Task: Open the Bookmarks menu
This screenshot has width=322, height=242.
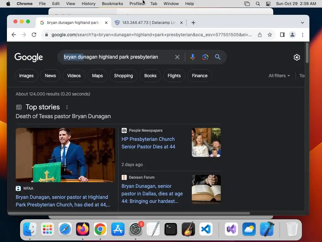Action: pyautogui.click(x=112, y=4)
